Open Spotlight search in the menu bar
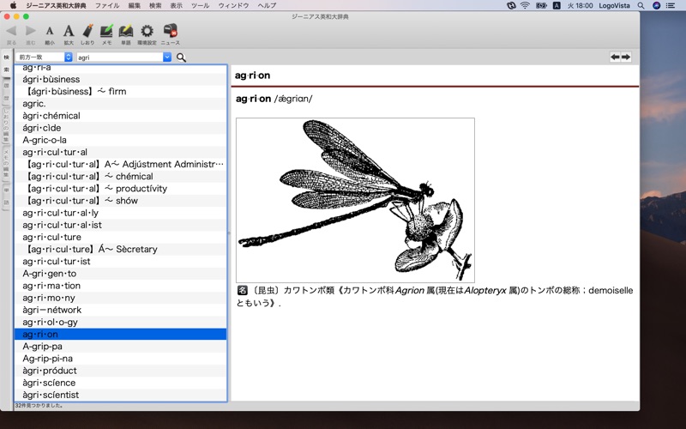The height and width of the screenshot is (429, 686). pos(641,5)
